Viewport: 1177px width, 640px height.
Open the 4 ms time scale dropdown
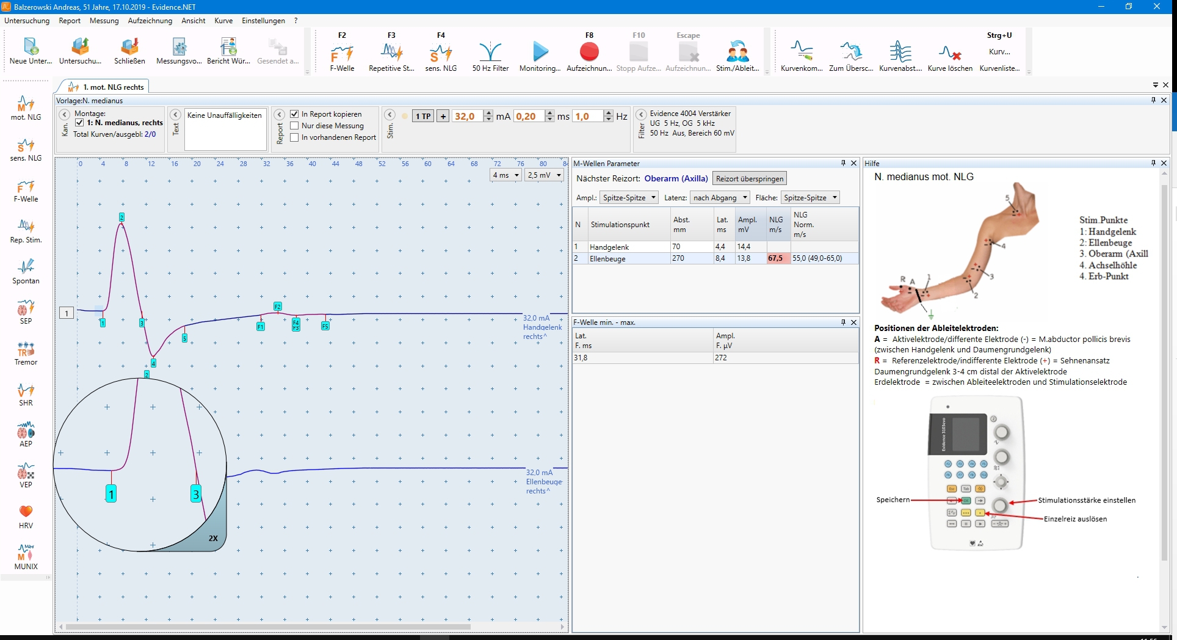click(506, 175)
